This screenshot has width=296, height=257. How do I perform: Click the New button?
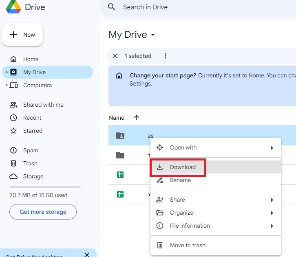click(x=23, y=35)
